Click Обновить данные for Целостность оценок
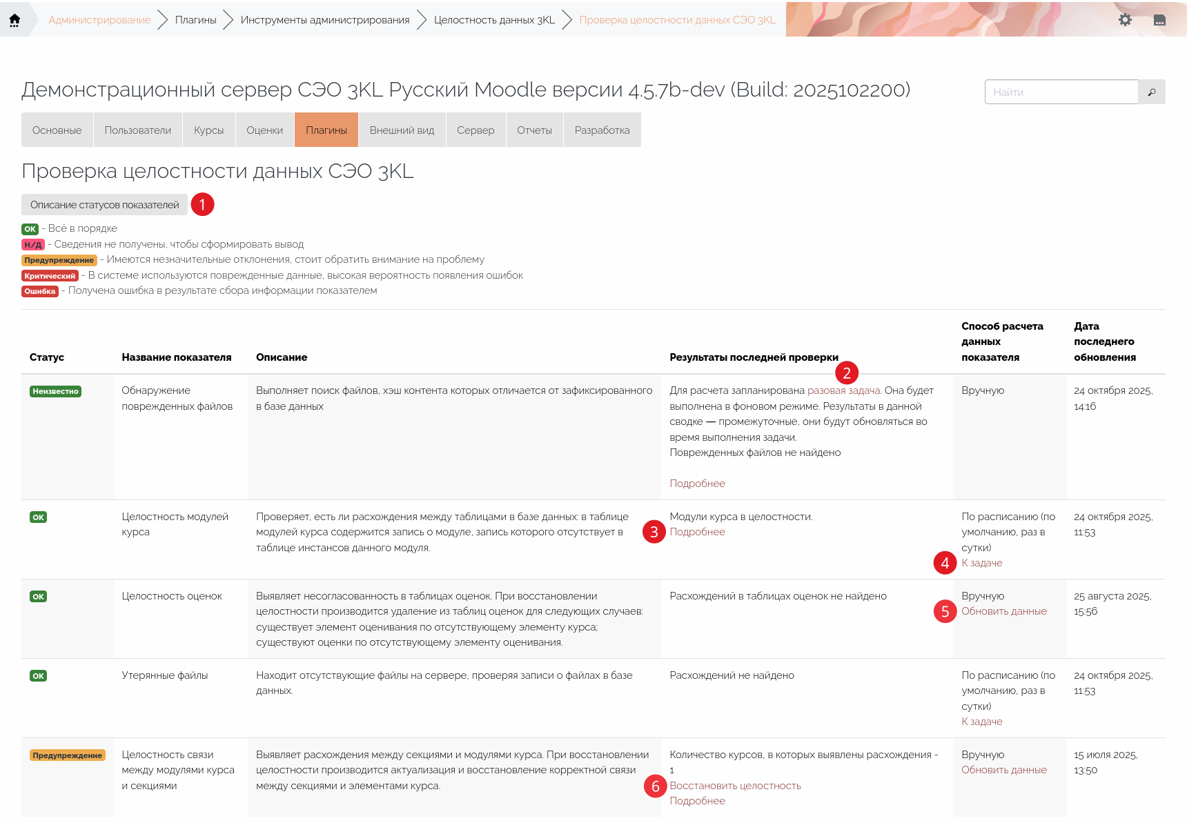 1004,611
